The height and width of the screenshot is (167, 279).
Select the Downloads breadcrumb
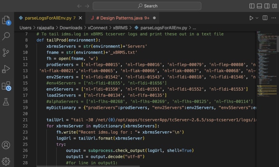71,28
